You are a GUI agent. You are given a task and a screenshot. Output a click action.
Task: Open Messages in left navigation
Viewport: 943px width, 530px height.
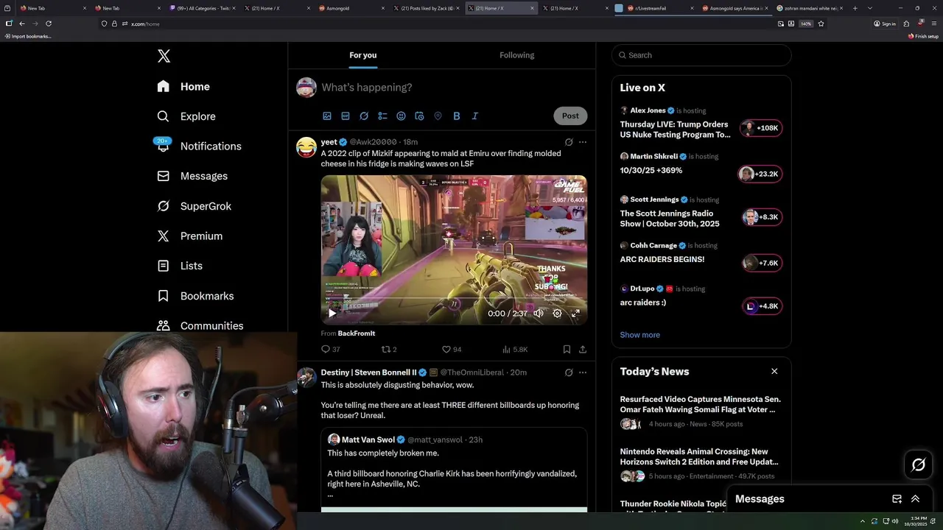point(192,176)
